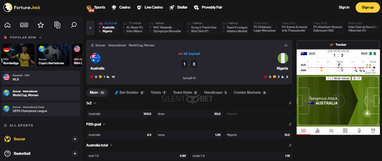
Task: Select tracker standings table icon
Action: (x=345, y=131)
